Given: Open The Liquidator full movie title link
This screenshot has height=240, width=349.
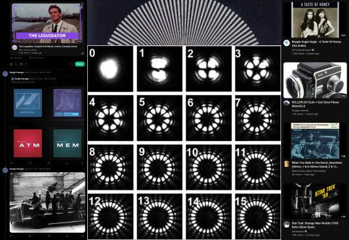Looking at the screenshot, I should [x=48, y=47].
